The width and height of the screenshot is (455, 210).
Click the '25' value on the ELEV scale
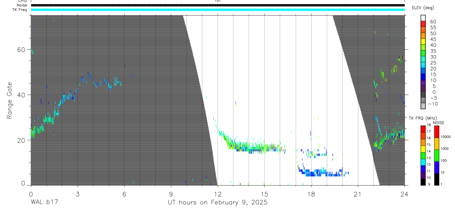(433, 63)
